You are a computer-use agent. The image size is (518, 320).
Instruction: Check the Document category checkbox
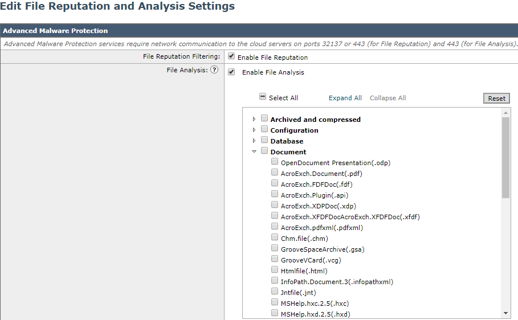point(264,150)
